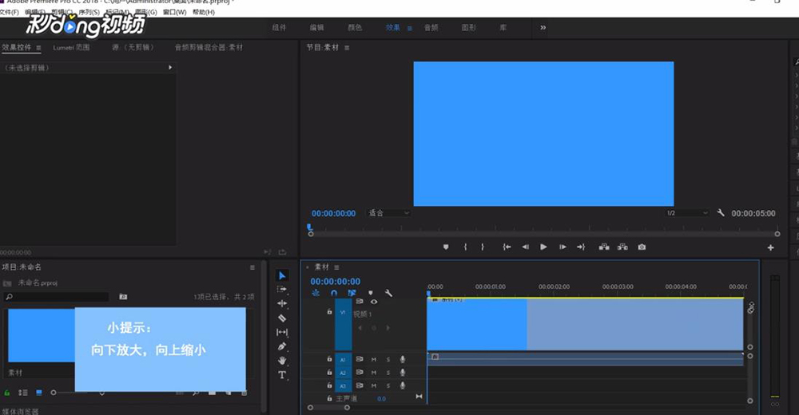Viewport: 799px width, 415px height.
Task: Expand the no-clip-selected arrow in effect controls
Action: point(170,67)
